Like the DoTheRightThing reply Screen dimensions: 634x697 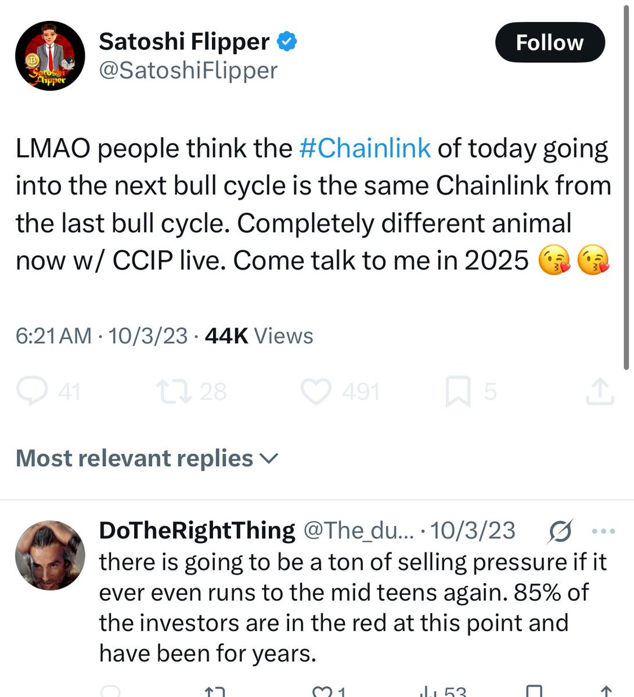[x=321, y=691]
